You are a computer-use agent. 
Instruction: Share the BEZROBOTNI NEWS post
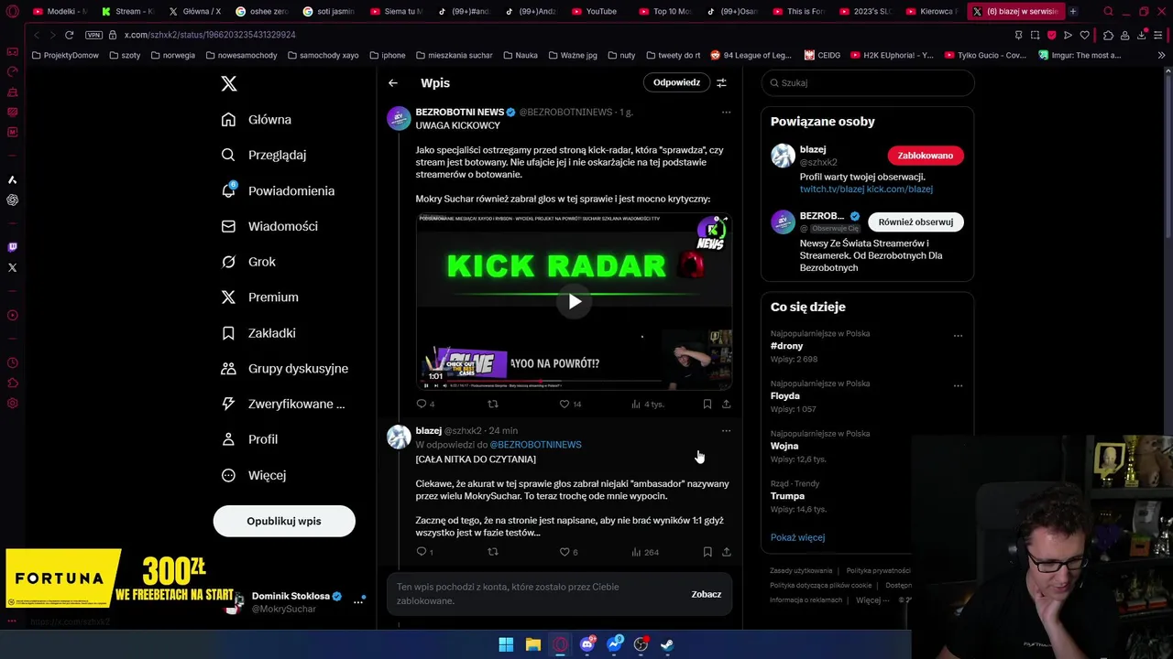click(x=727, y=404)
